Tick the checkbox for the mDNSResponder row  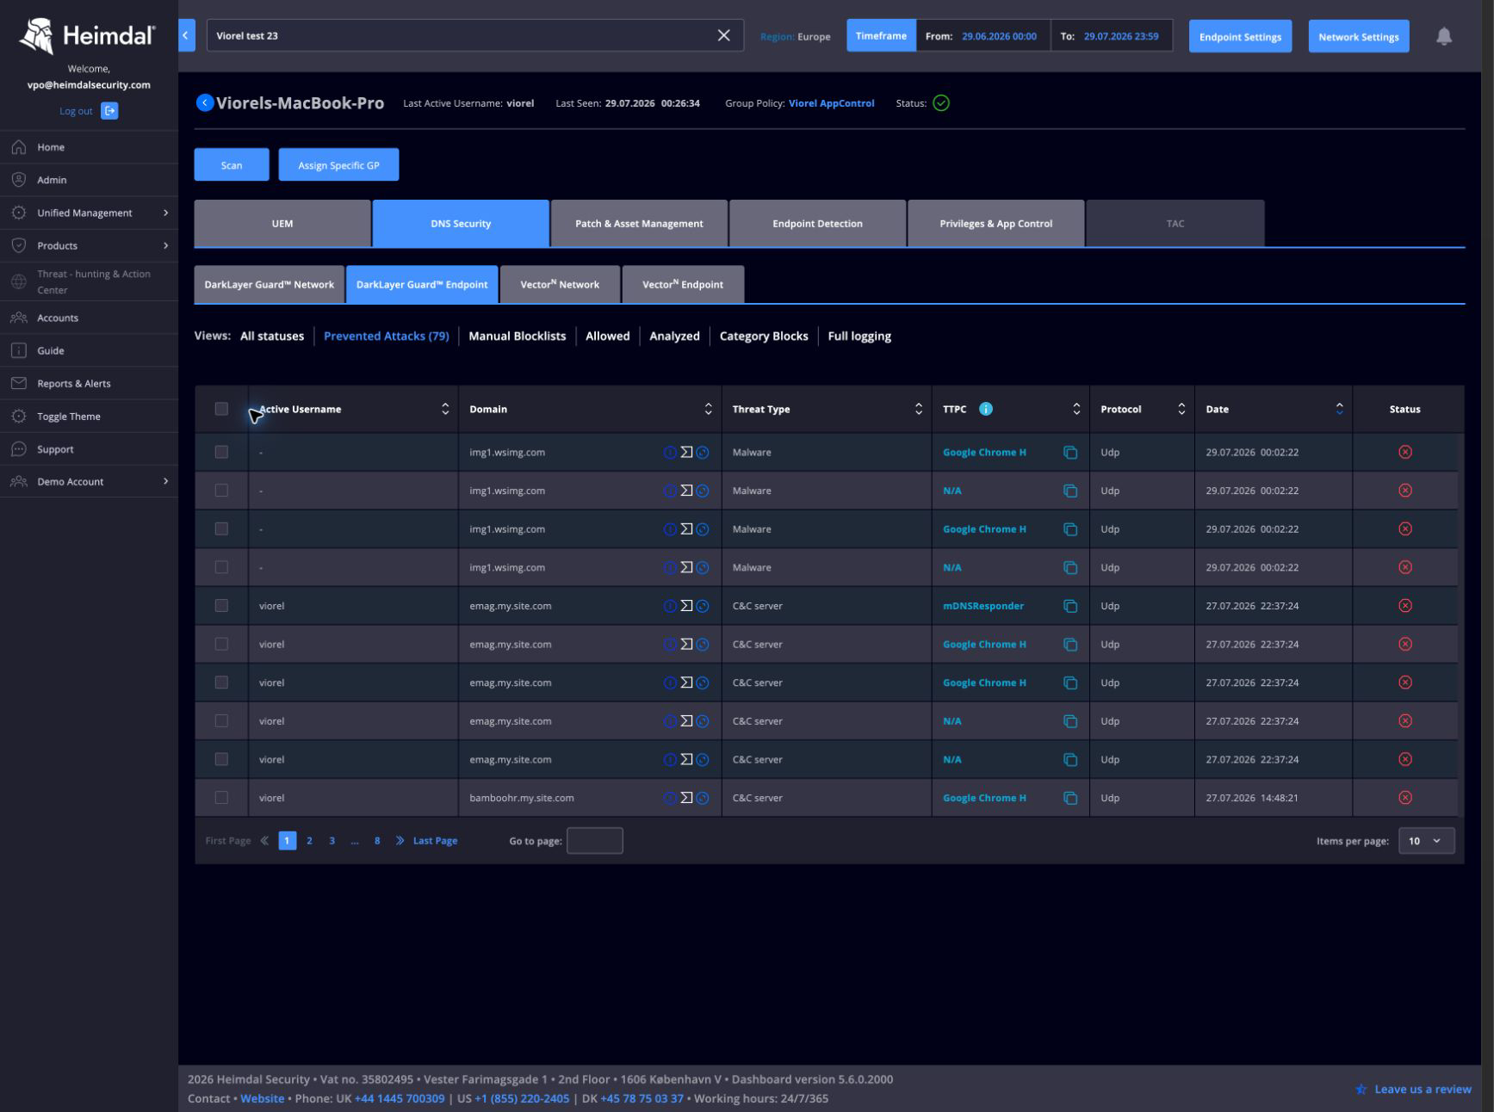[221, 606]
